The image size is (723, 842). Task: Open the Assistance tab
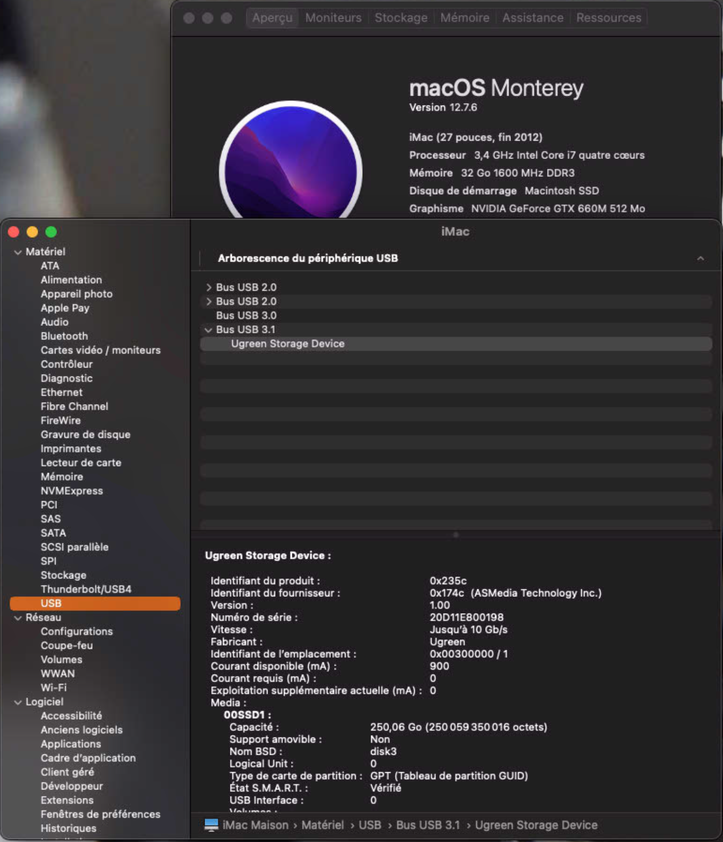click(x=533, y=18)
